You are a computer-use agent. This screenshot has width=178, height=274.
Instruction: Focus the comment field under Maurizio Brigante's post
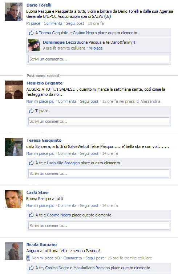pyautogui.click(x=99, y=121)
